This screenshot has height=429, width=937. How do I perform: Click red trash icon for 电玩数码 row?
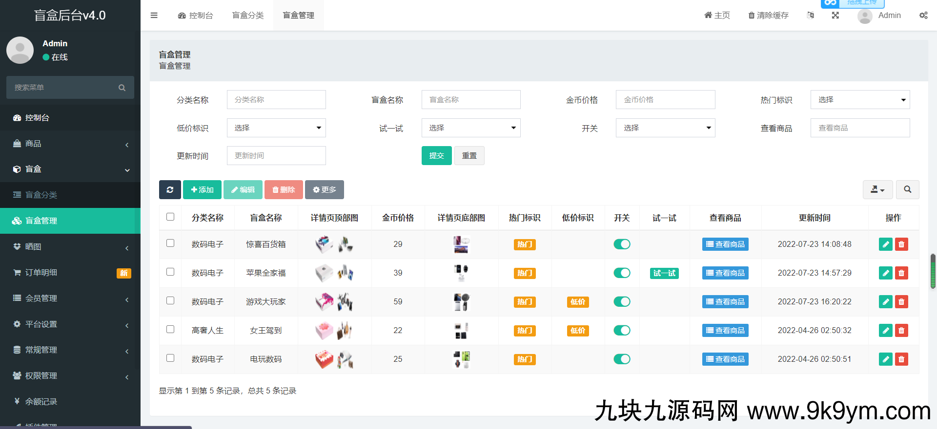pyautogui.click(x=901, y=359)
